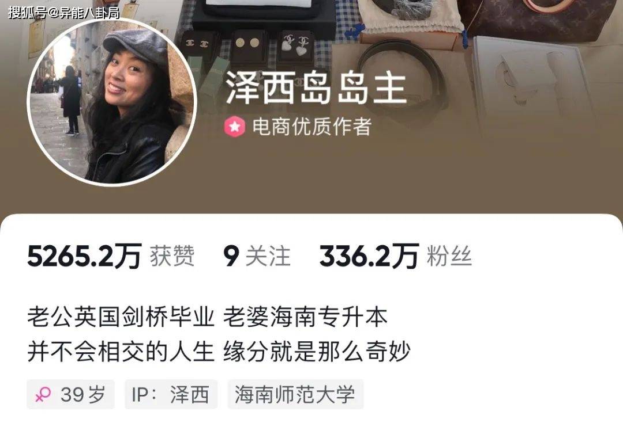Open the 9 关注 following list
Image resolution: width=623 pixels, height=423 pixels.
257,256
